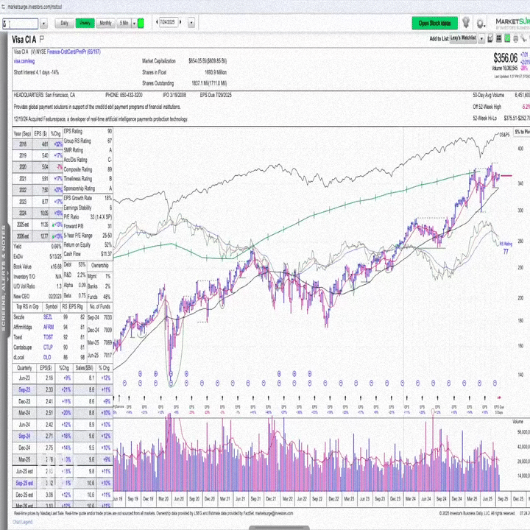530x530 pixels.
Task: Go to previous date with left arrow
Action: tap(157, 22)
